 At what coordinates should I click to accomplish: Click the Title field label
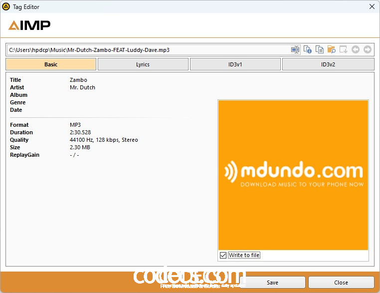(15, 80)
